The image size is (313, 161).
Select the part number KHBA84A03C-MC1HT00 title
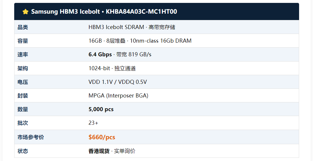tap(141, 12)
